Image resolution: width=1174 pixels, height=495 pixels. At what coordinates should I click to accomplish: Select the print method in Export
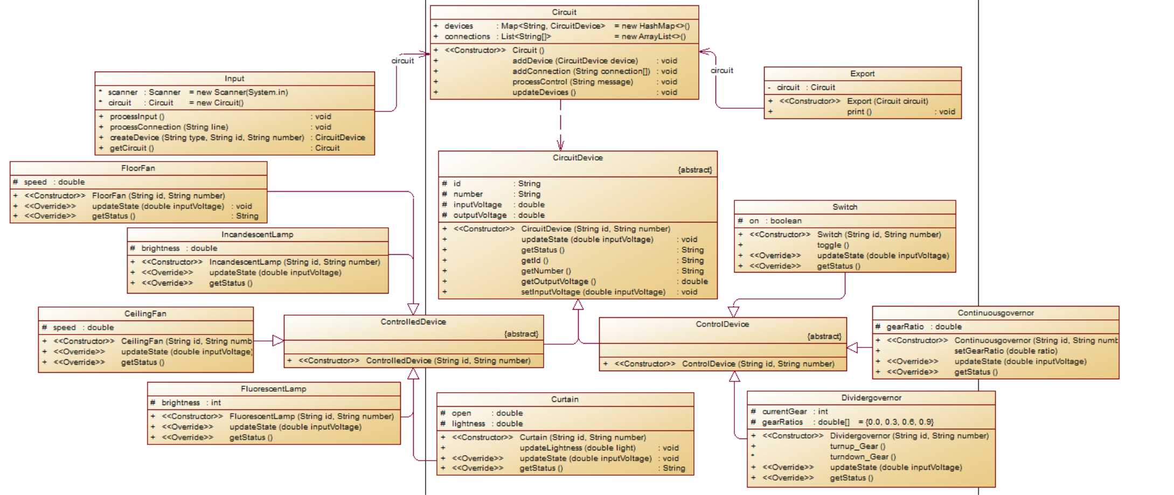point(863,111)
